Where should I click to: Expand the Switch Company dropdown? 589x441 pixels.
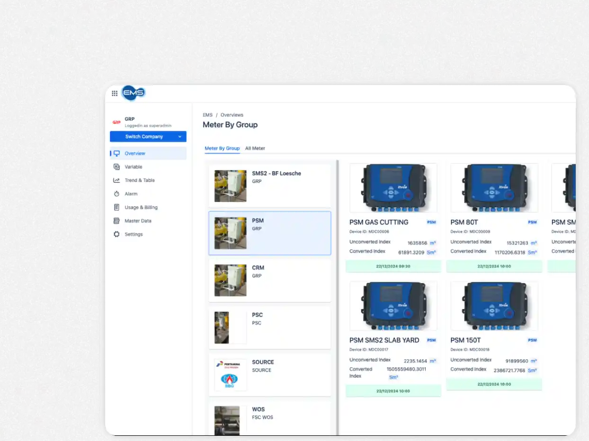pyautogui.click(x=148, y=136)
